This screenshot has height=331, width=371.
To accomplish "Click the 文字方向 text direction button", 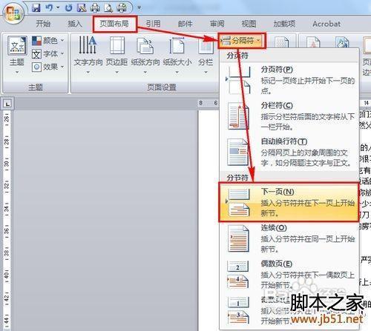I will (x=88, y=55).
